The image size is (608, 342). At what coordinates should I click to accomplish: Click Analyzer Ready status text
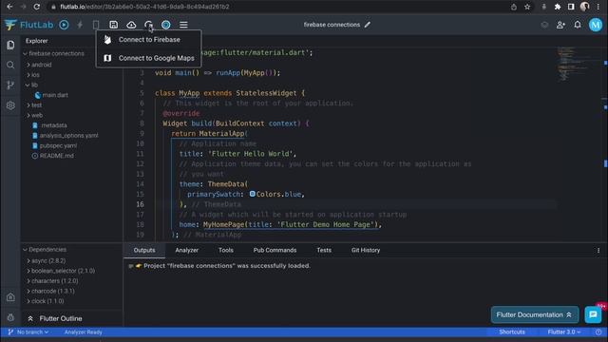coord(83,332)
